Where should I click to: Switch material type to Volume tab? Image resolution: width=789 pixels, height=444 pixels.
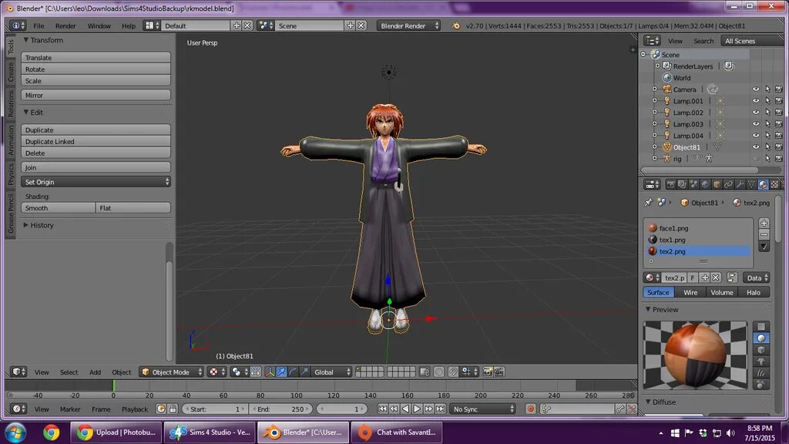coord(721,292)
